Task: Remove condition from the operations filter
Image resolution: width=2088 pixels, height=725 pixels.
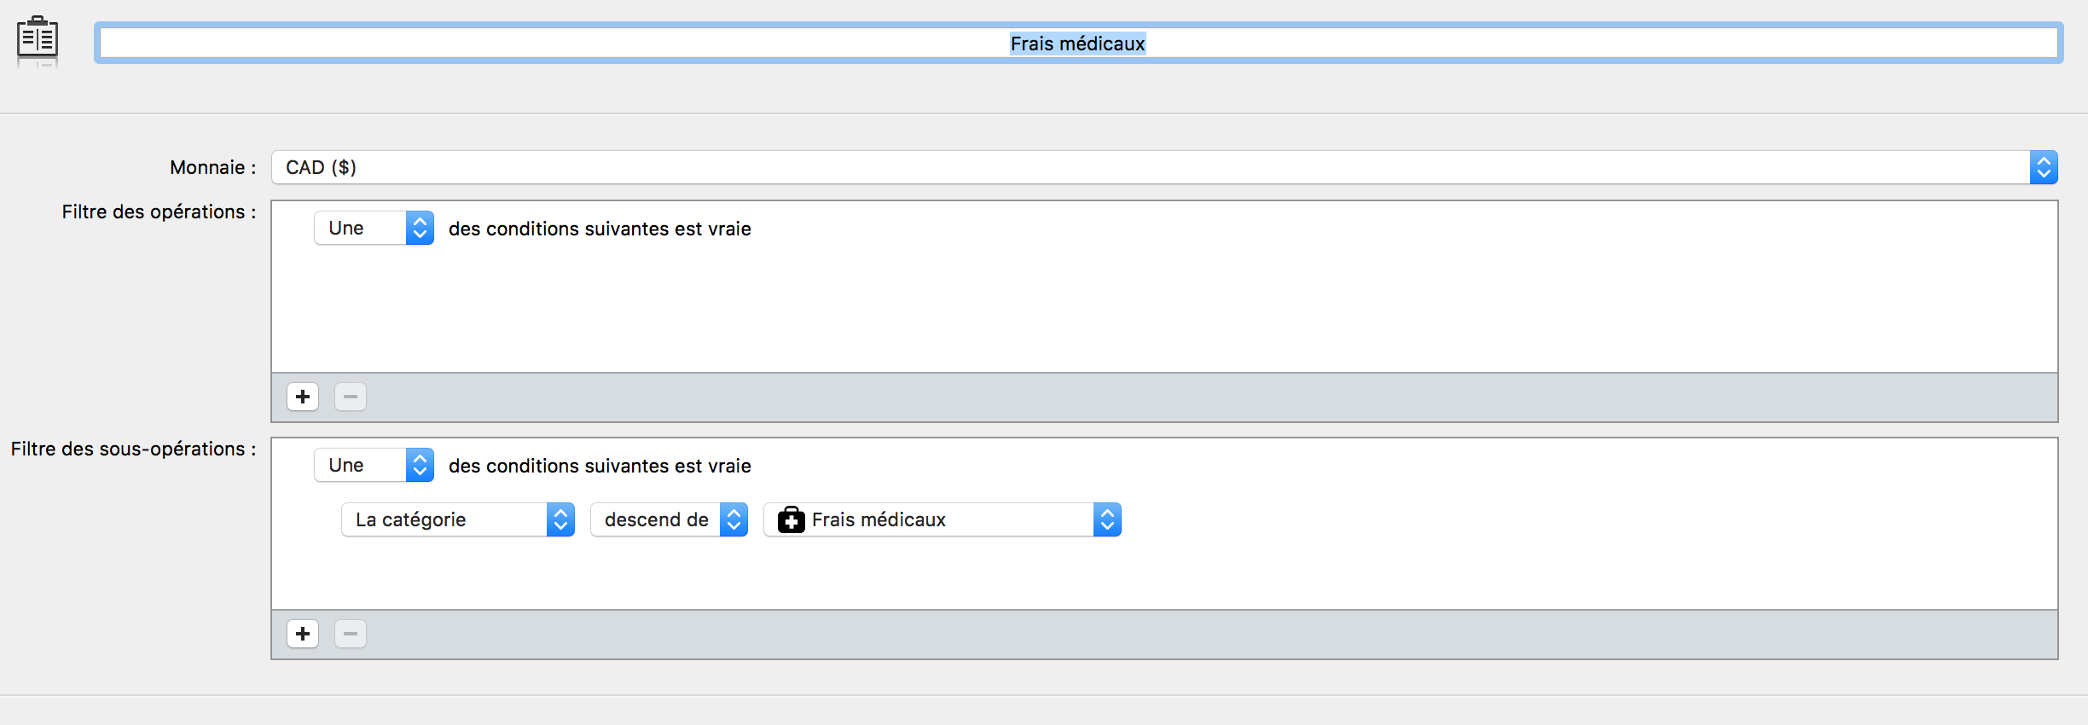Action: click(x=351, y=397)
